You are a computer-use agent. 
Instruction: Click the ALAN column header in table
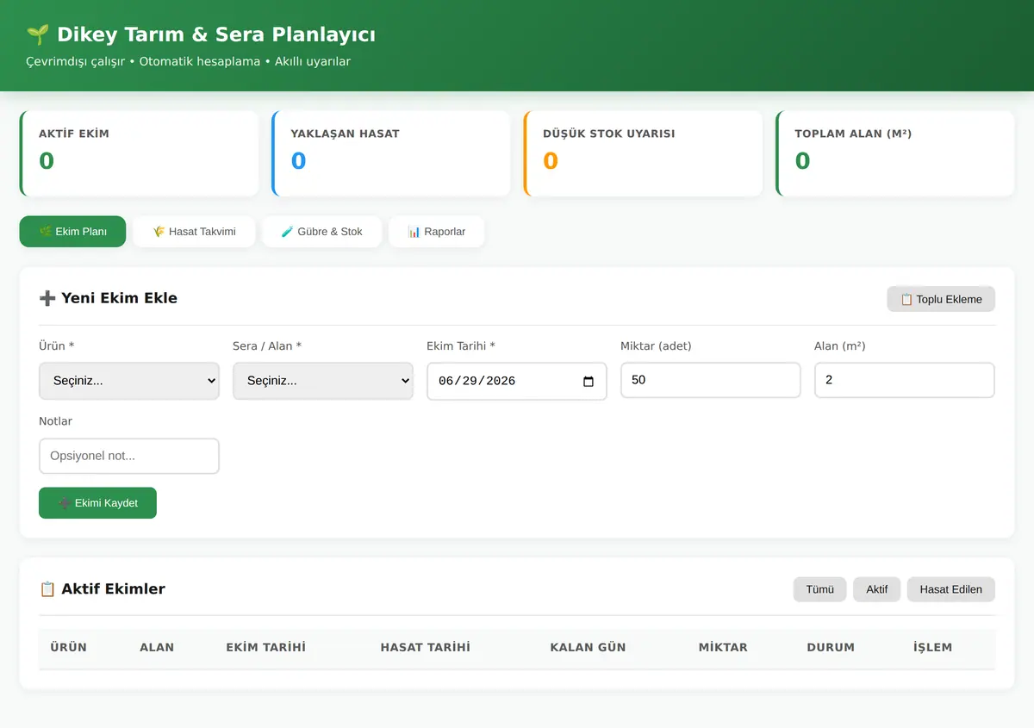click(157, 647)
